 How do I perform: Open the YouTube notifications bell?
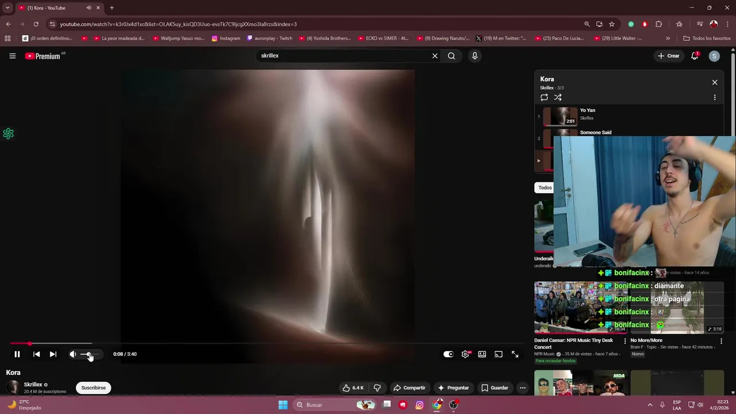[x=695, y=56]
